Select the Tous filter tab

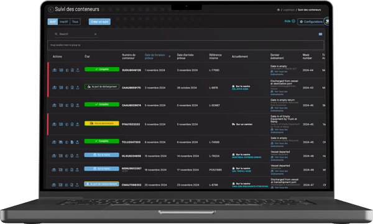[x=75, y=22]
